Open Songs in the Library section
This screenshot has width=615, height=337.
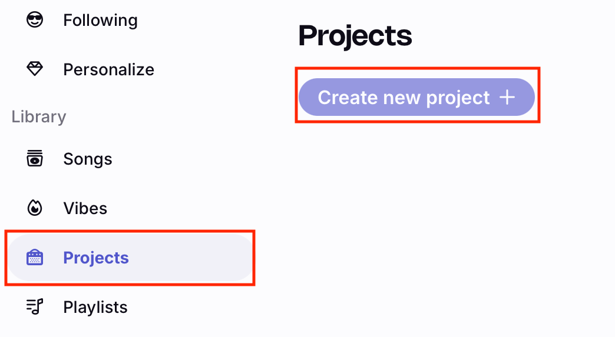[x=88, y=159]
